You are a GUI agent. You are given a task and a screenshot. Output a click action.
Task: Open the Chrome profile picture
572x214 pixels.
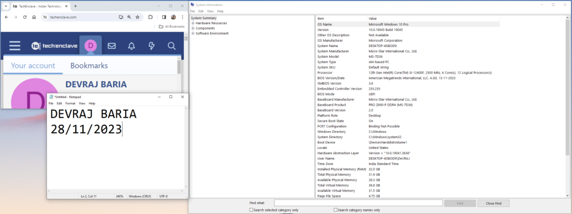point(173,17)
